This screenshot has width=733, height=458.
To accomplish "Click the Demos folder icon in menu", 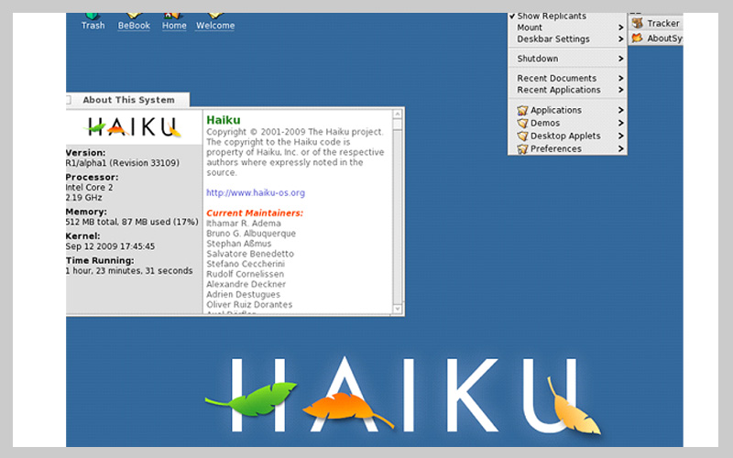I will tap(522, 123).
